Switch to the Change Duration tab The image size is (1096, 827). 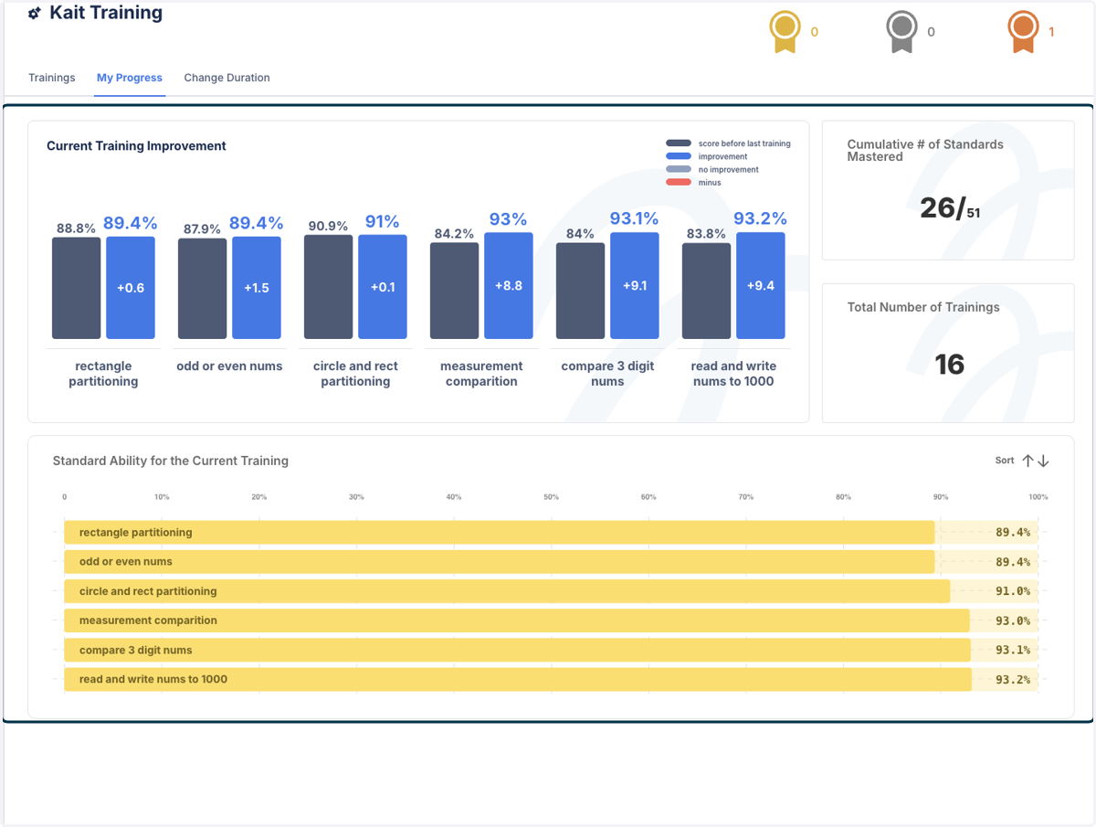point(227,78)
